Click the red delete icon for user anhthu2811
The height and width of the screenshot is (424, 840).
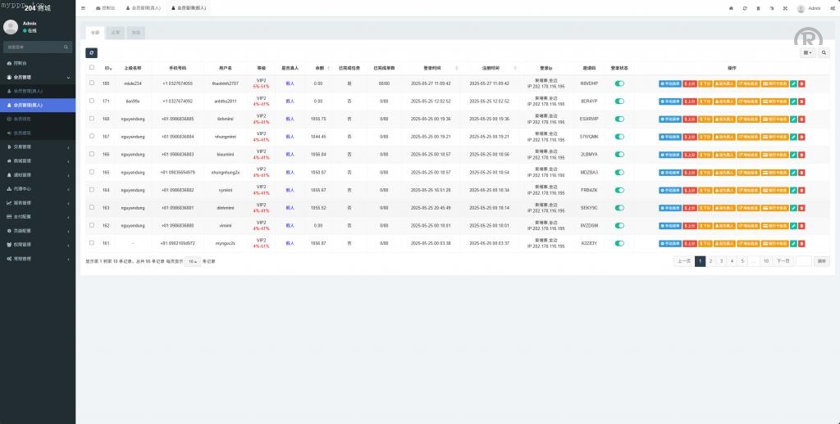pyautogui.click(x=801, y=101)
